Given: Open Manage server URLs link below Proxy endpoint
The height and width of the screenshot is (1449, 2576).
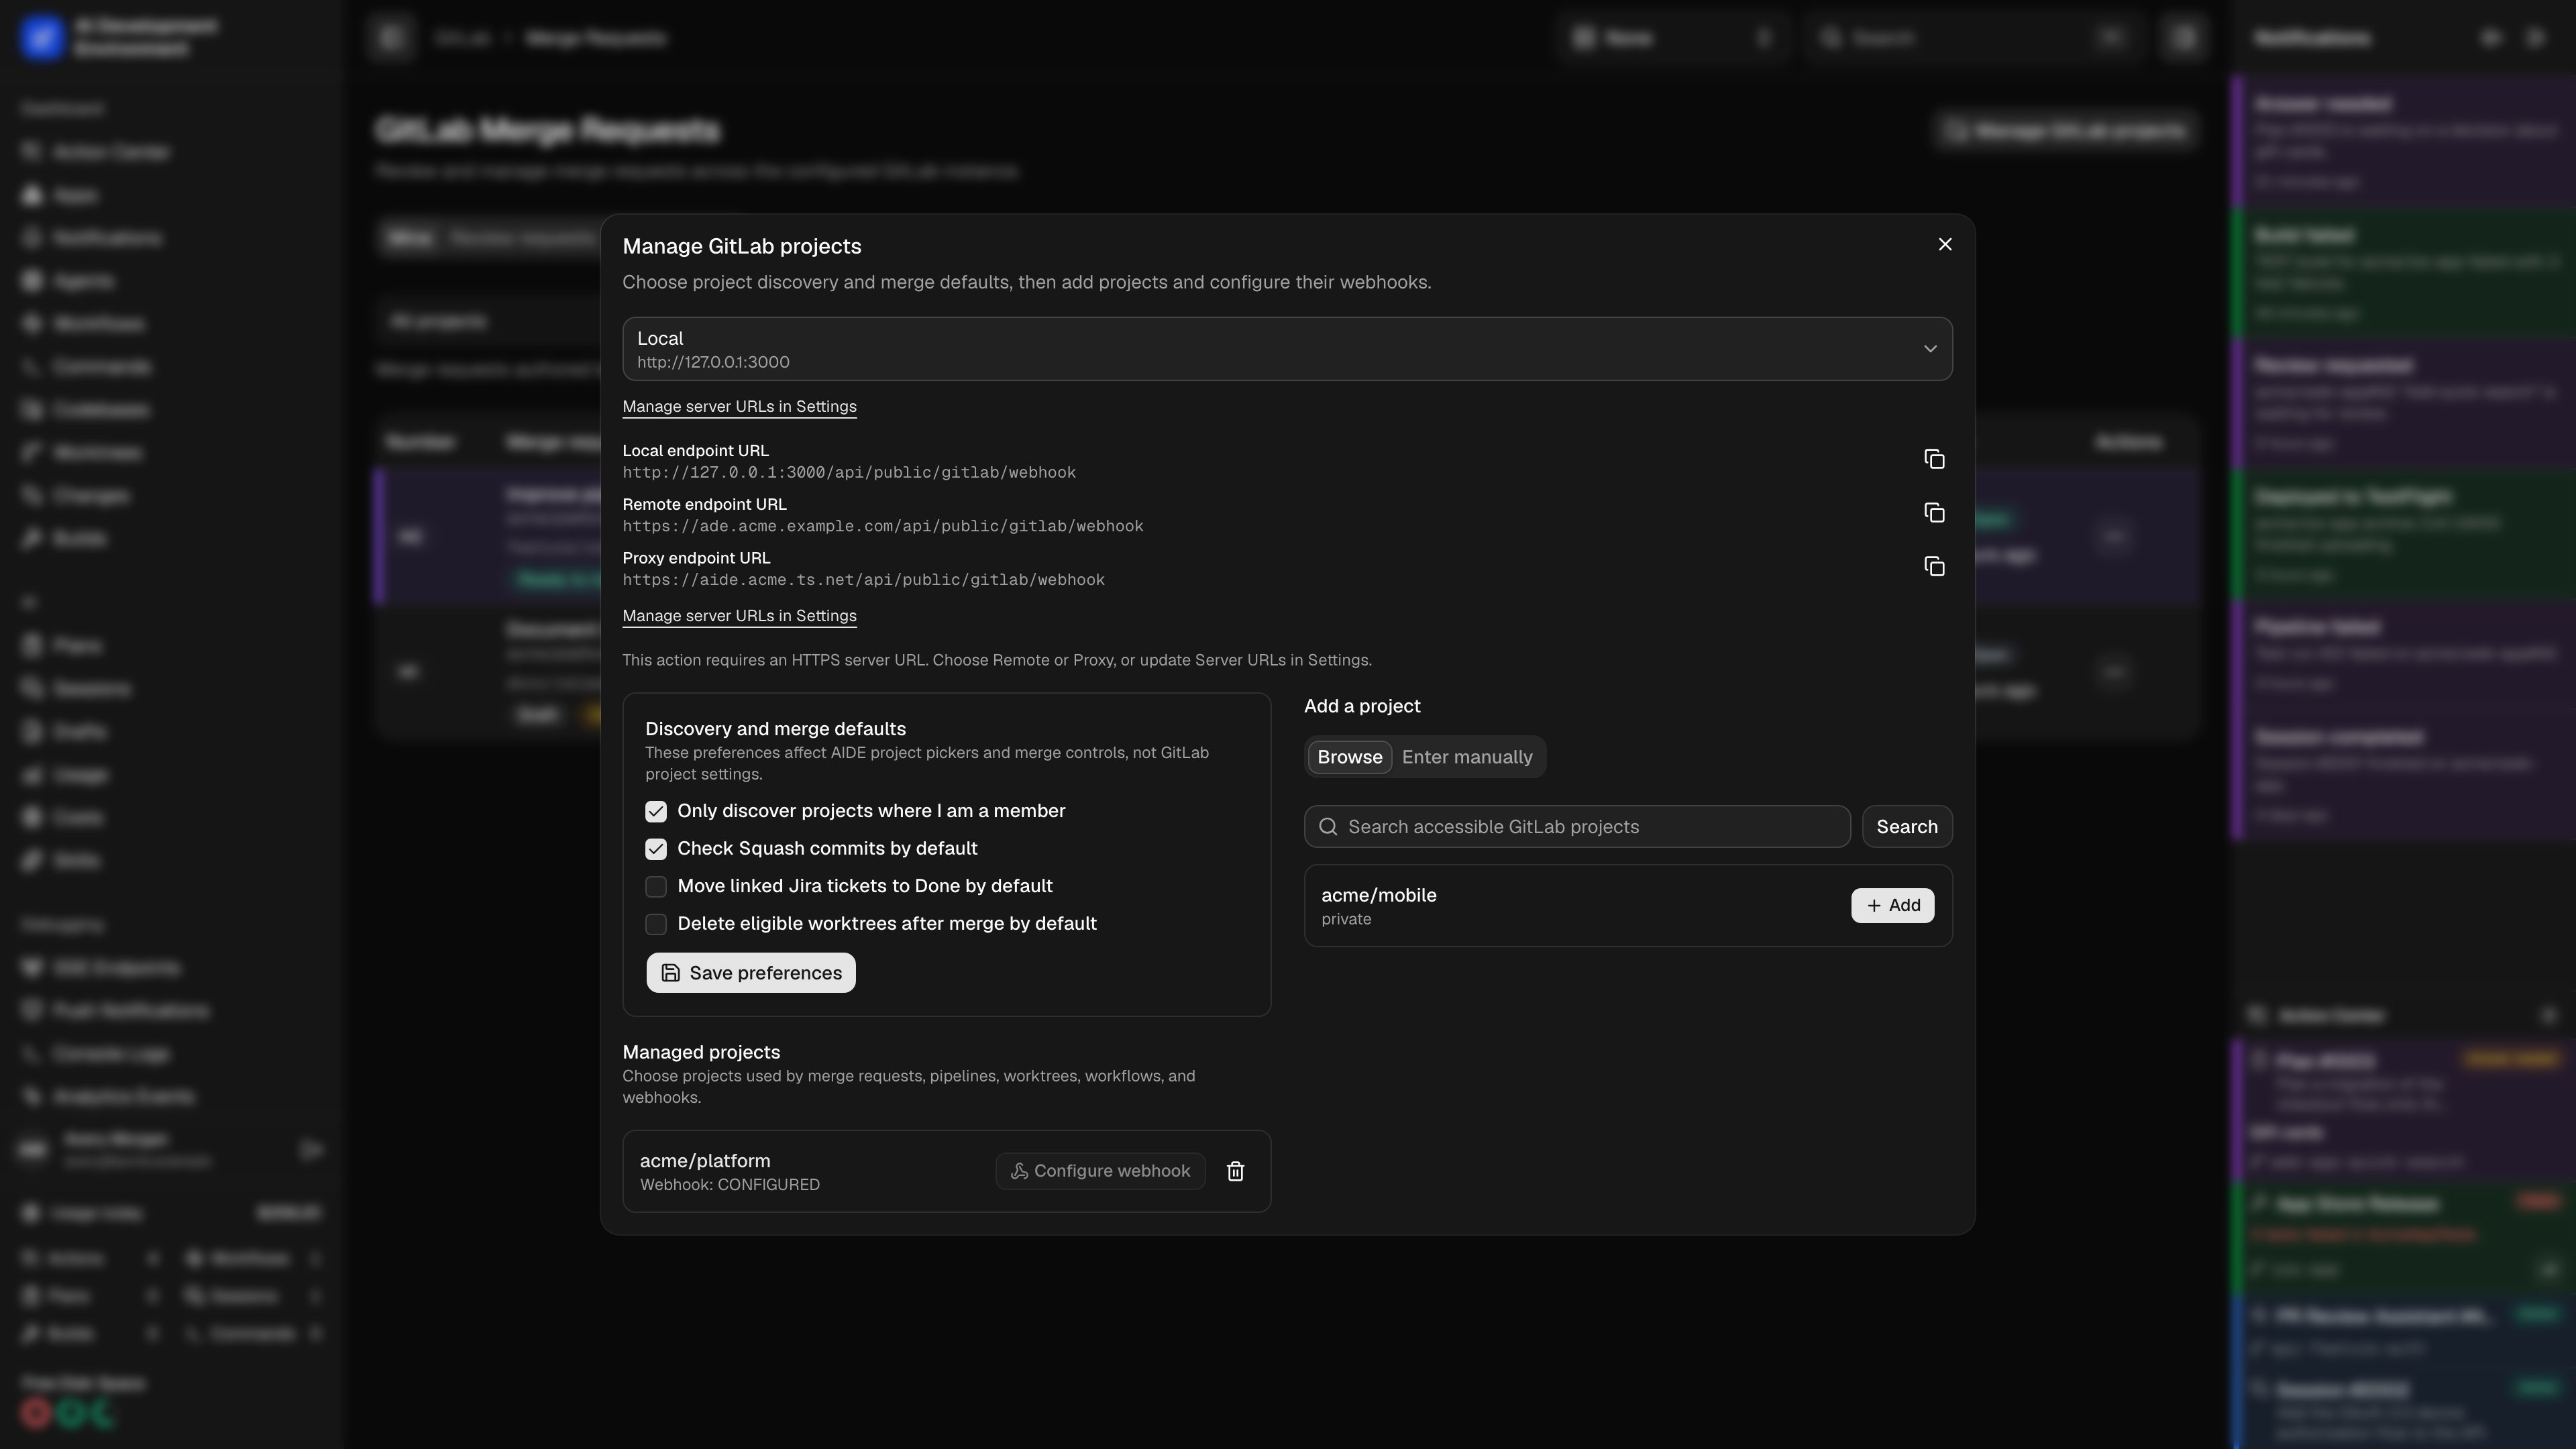Looking at the screenshot, I should click(x=739, y=616).
